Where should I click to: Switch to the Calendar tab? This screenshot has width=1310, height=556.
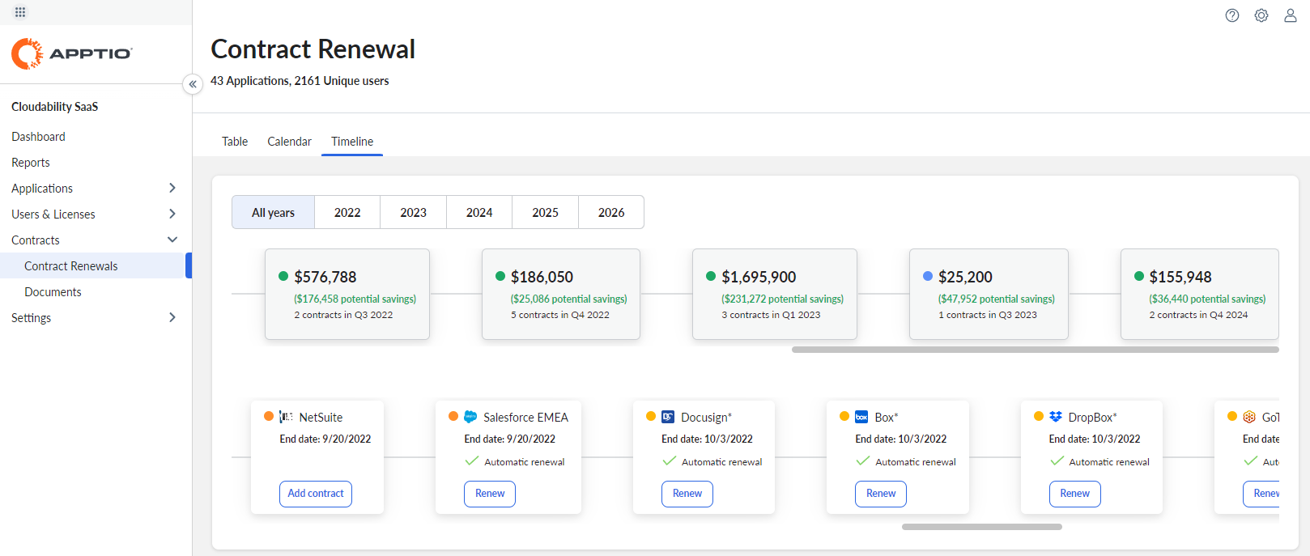coord(289,142)
